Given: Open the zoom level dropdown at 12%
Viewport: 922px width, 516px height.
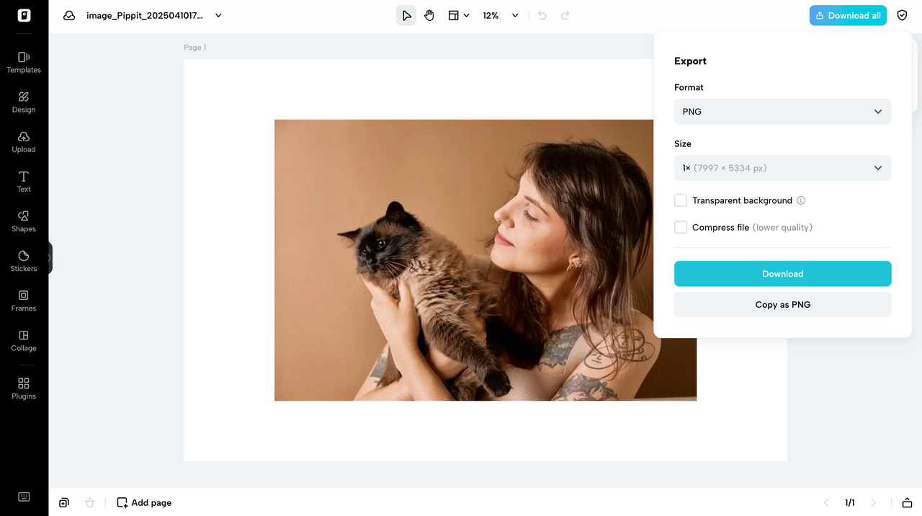Looking at the screenshot, I should tap(500, 14).
